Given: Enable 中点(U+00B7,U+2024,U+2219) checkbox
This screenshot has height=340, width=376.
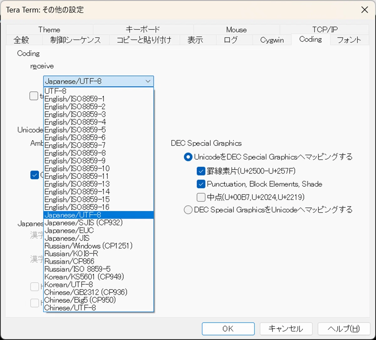Looking at the screenshot, I should tap(201, 197).
